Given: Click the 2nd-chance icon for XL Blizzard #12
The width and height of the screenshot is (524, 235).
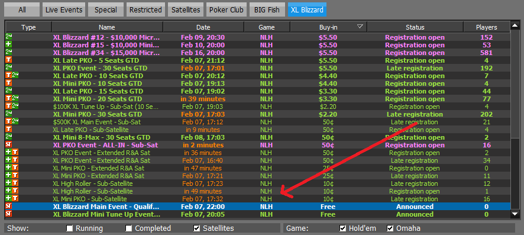Looking at the screenshot, I should tap(9, 37).
